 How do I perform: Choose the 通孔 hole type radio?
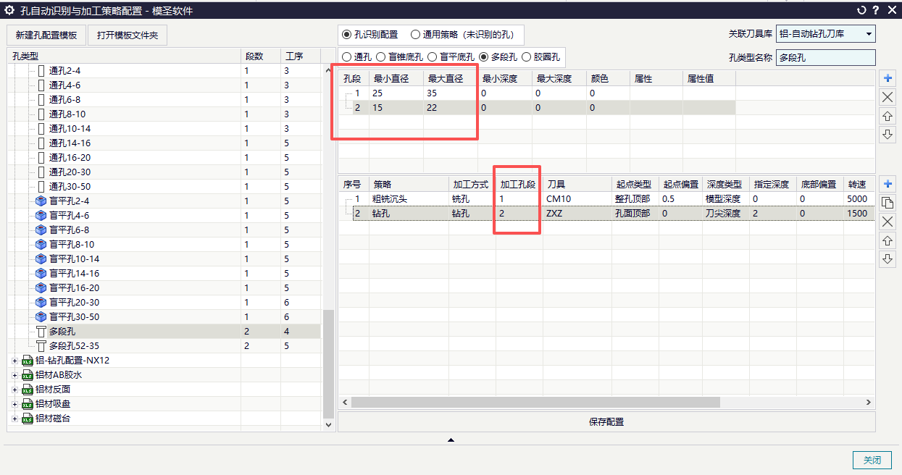(x=347, y=56)
